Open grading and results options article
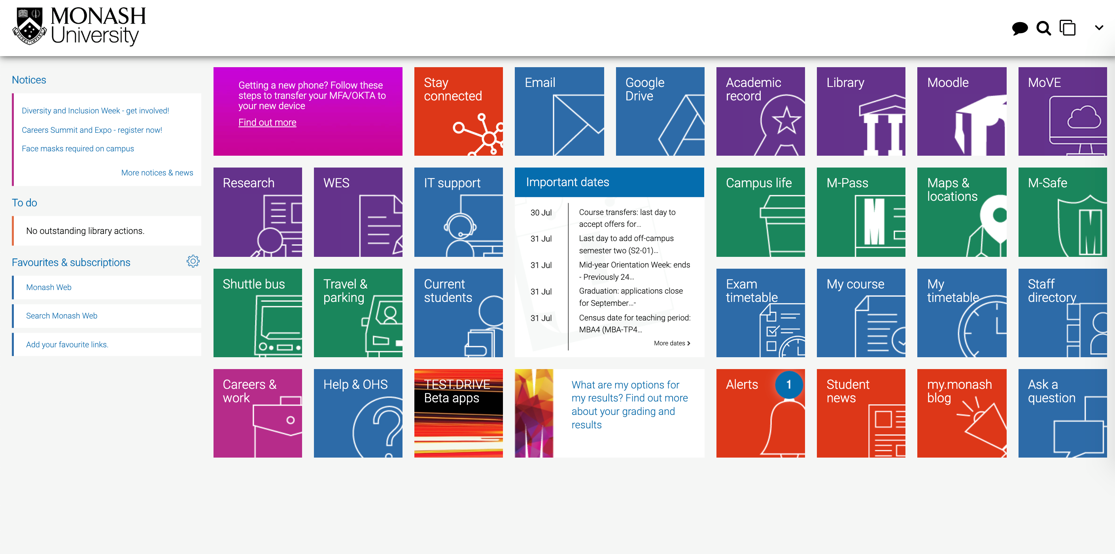Viewport: 1115px width, 554px height. (x=629, y=404)
